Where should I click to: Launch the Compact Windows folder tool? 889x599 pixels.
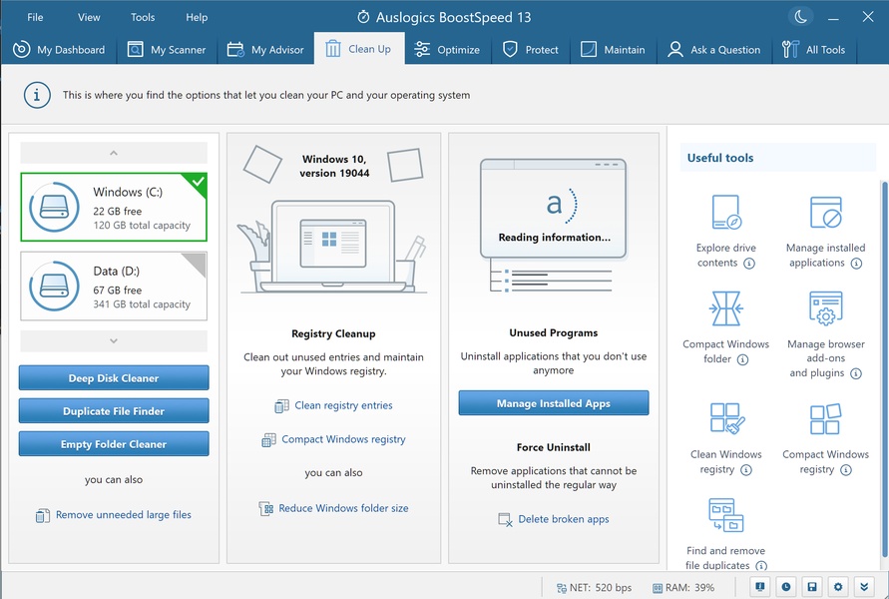click(x=725, y=308)
